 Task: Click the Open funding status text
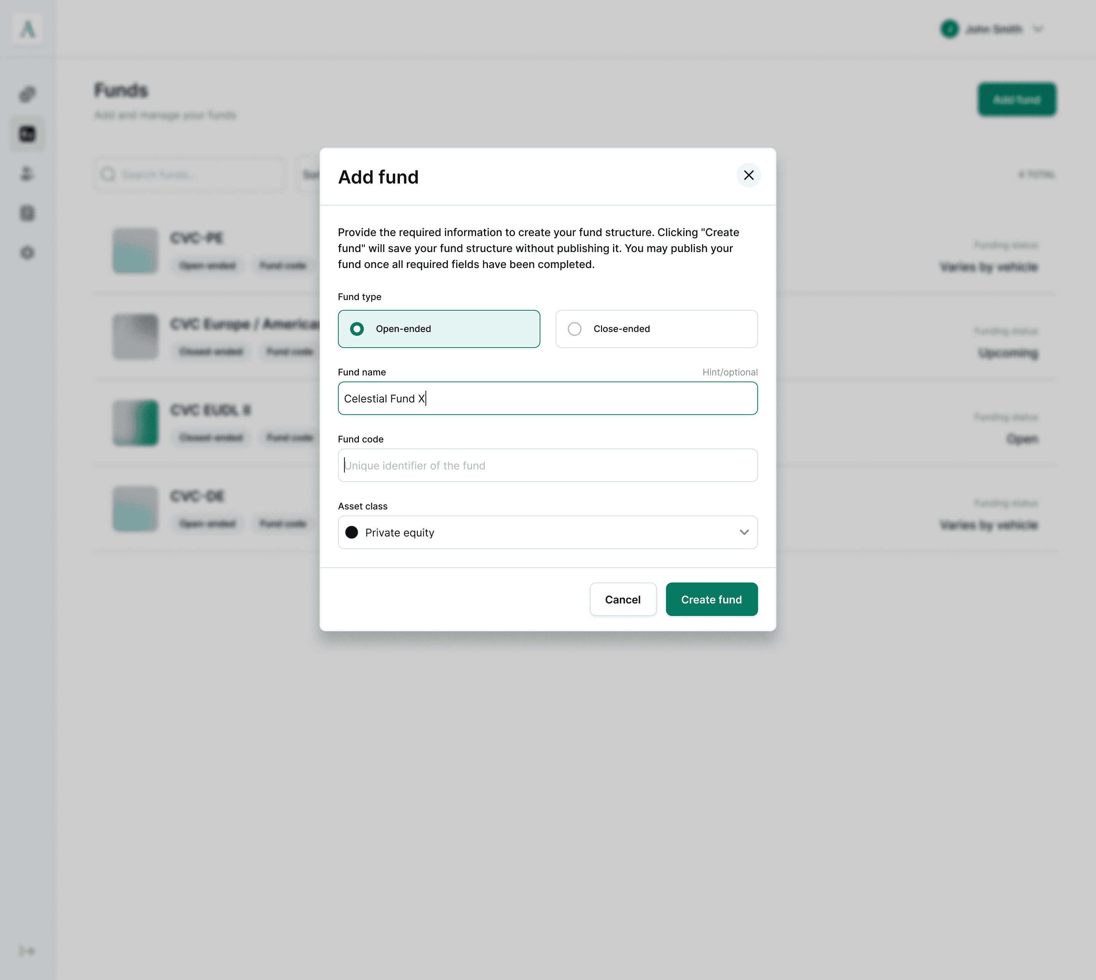tap(1022, 439)
